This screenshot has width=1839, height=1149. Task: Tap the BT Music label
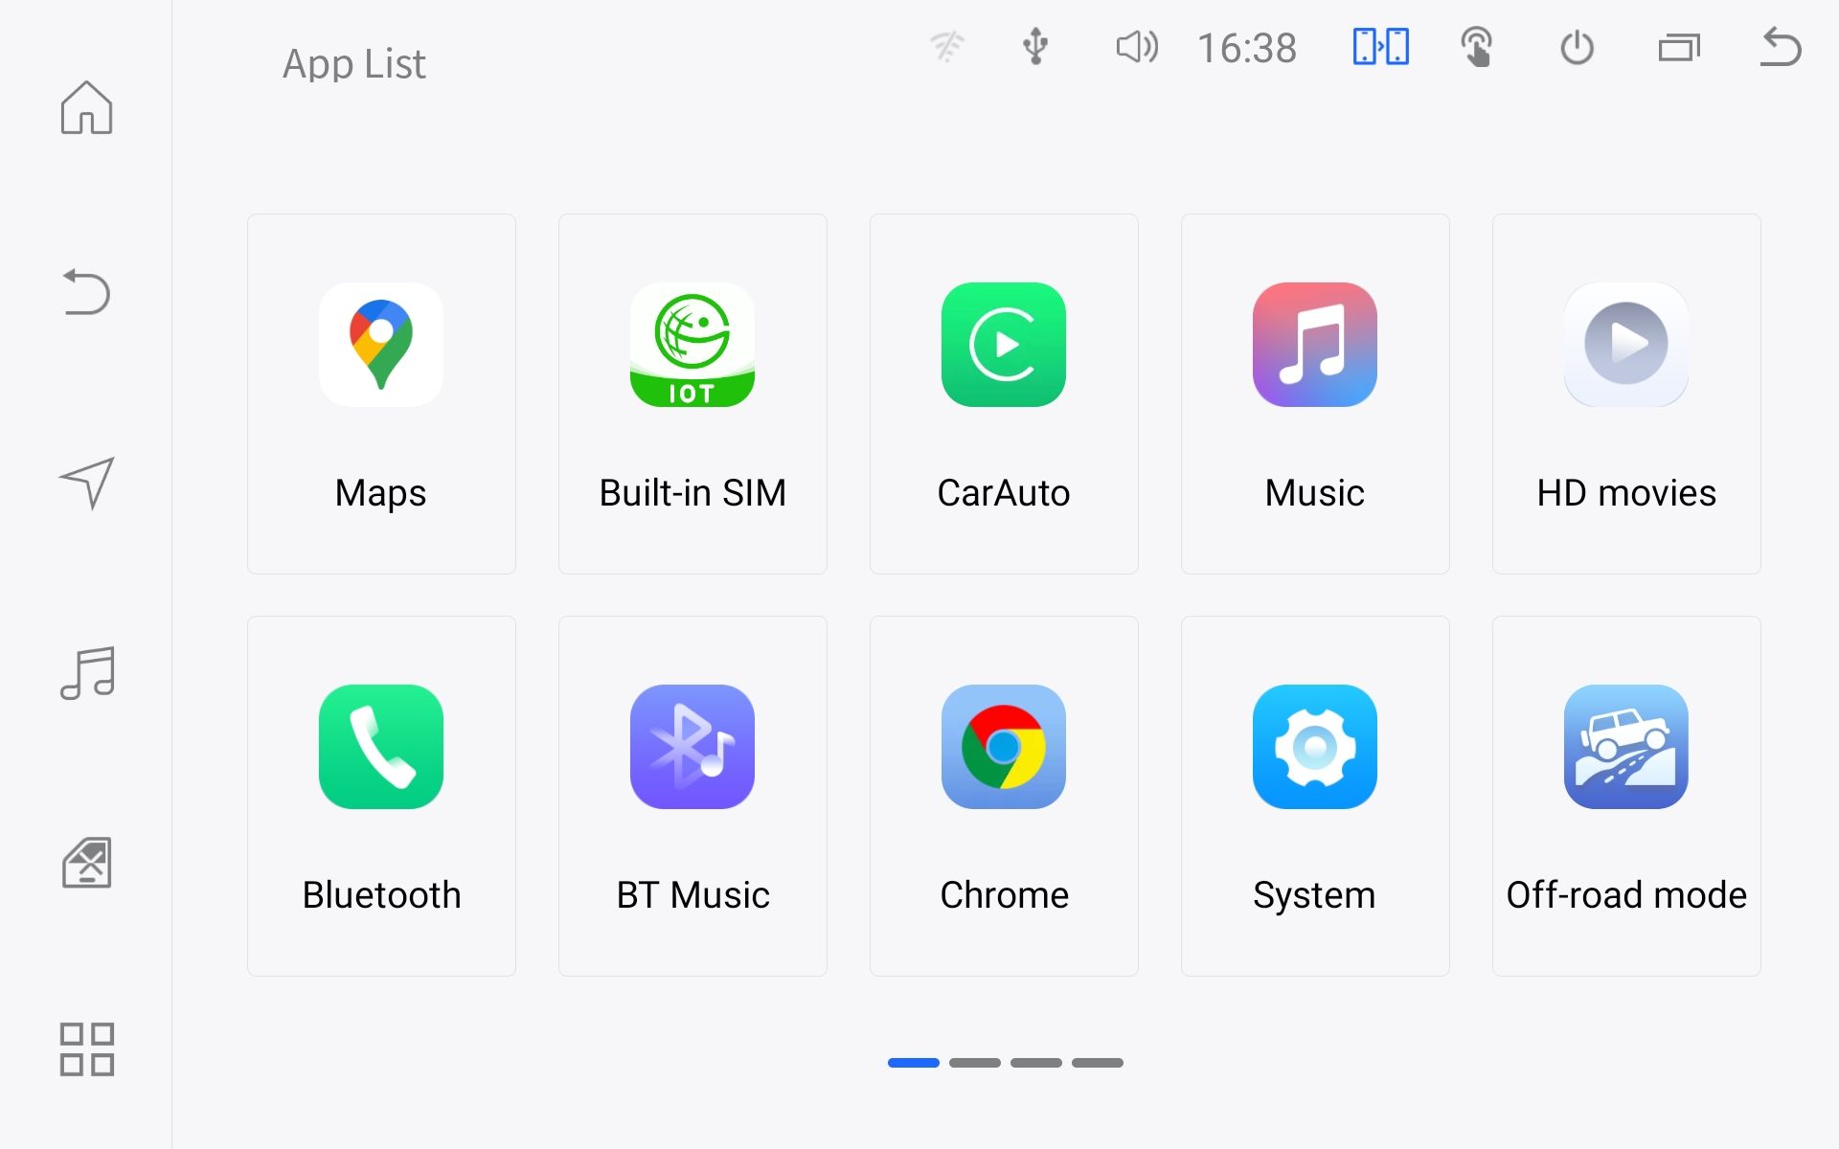(692, 895)
